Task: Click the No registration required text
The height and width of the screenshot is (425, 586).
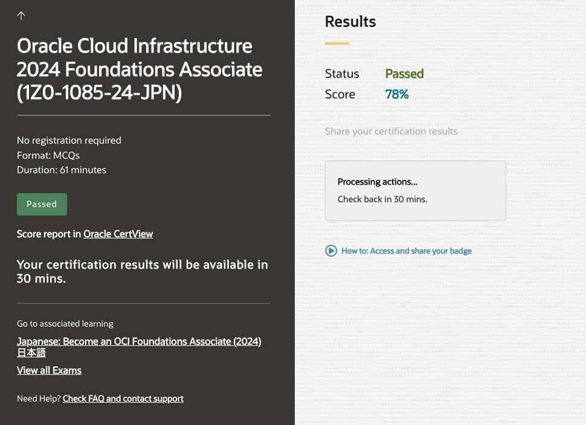Action: click(69, 140)
